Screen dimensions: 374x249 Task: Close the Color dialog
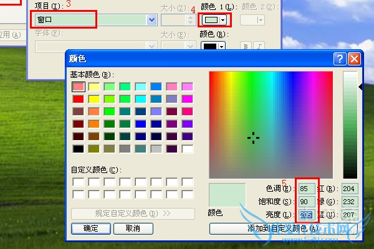point(354,59)
